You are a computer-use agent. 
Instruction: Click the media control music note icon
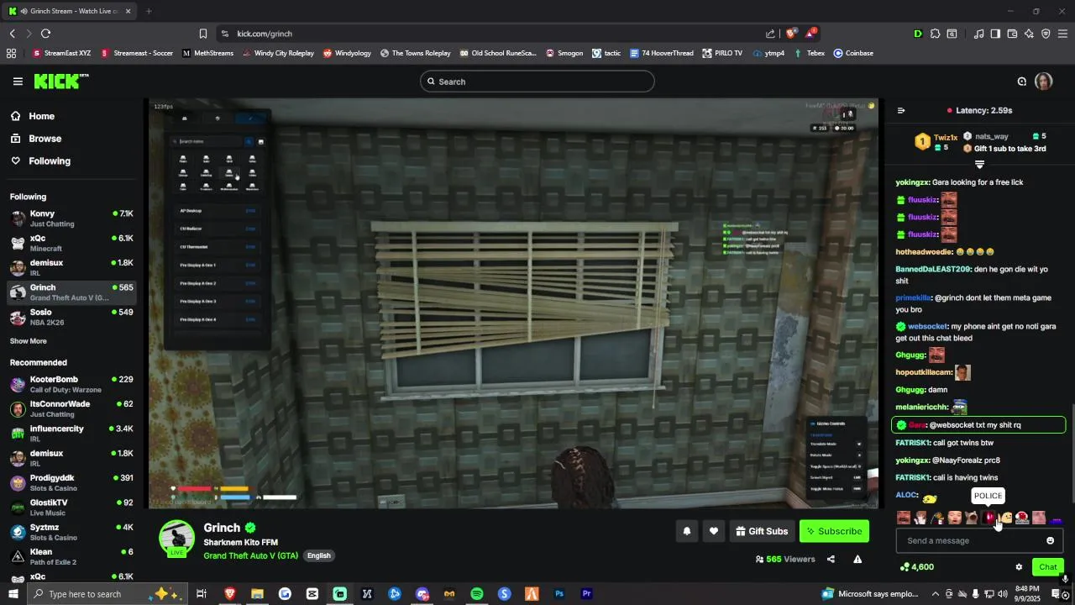click(x=978, y=34)
